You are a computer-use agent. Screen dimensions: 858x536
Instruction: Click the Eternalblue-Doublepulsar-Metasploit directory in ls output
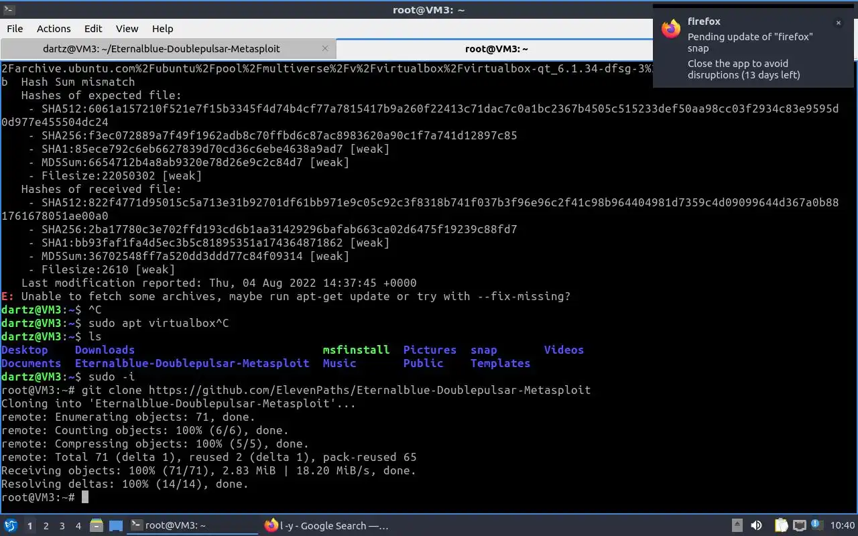192,363
